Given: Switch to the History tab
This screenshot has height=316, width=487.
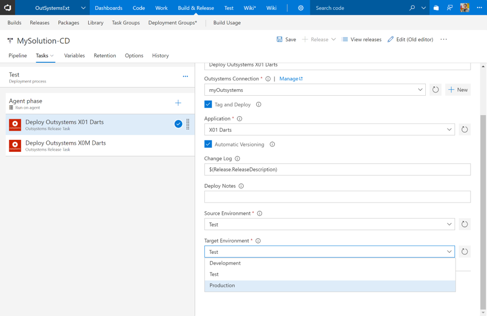Looking at the screenshot, I should [160, 56].
